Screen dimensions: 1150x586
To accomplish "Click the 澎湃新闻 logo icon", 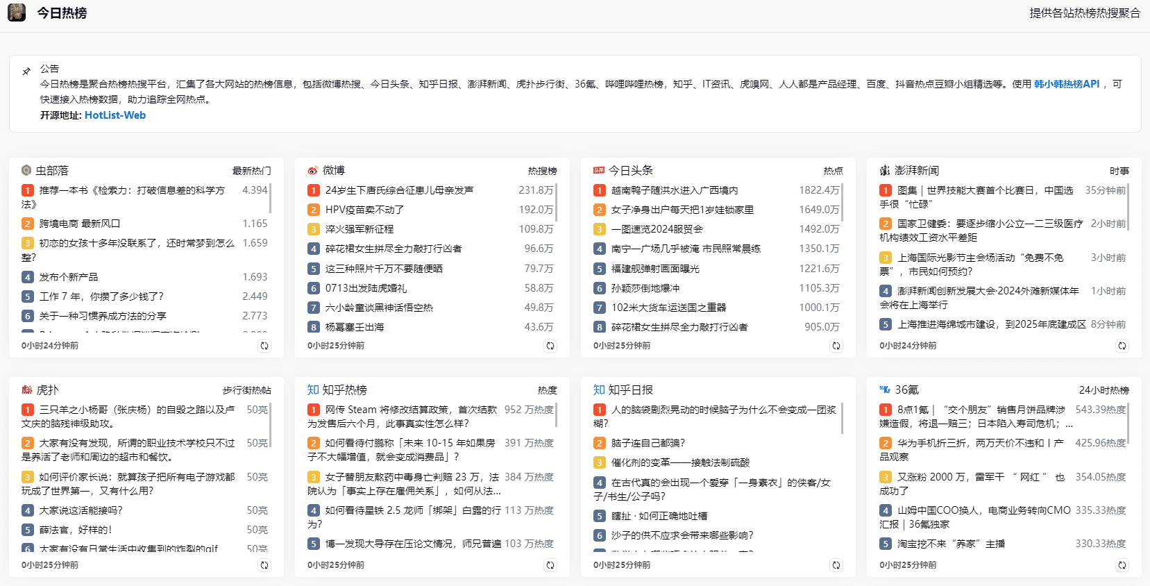I will click(884, 170).
